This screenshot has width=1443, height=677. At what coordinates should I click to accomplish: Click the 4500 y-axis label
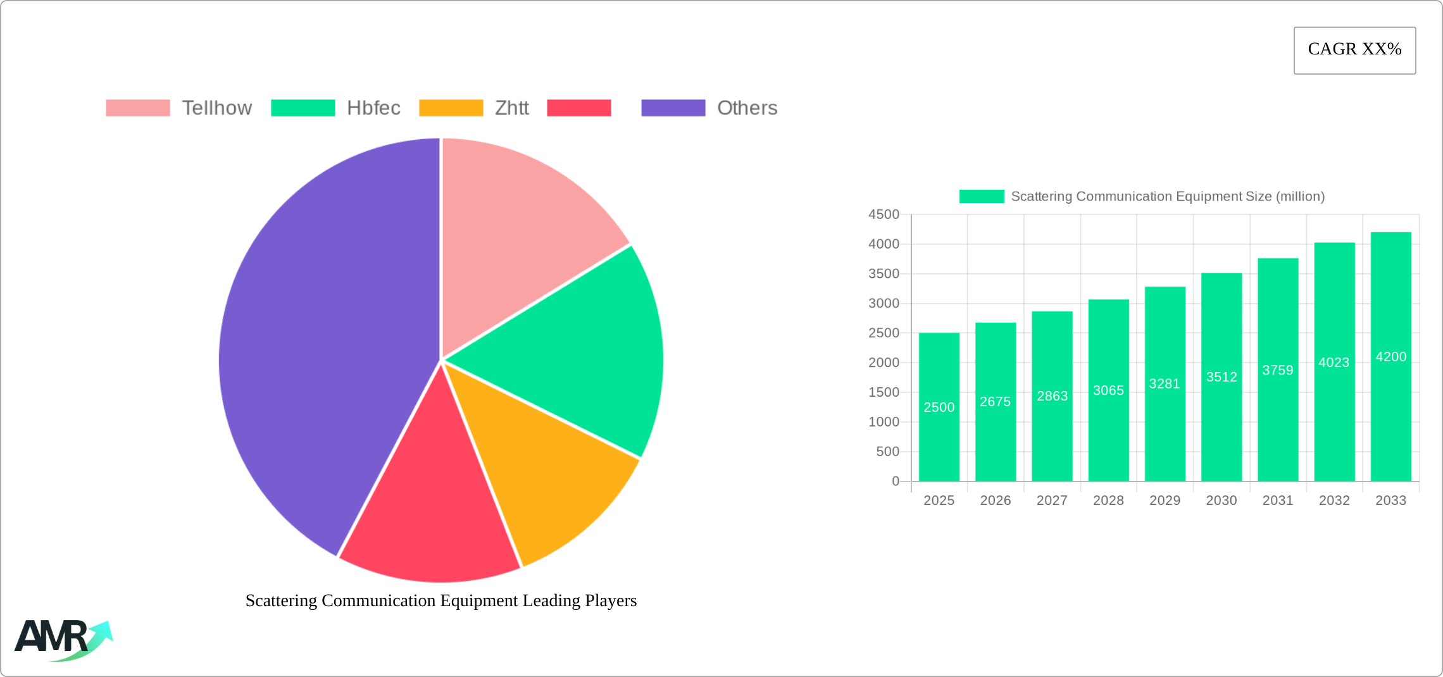(884, 214)
